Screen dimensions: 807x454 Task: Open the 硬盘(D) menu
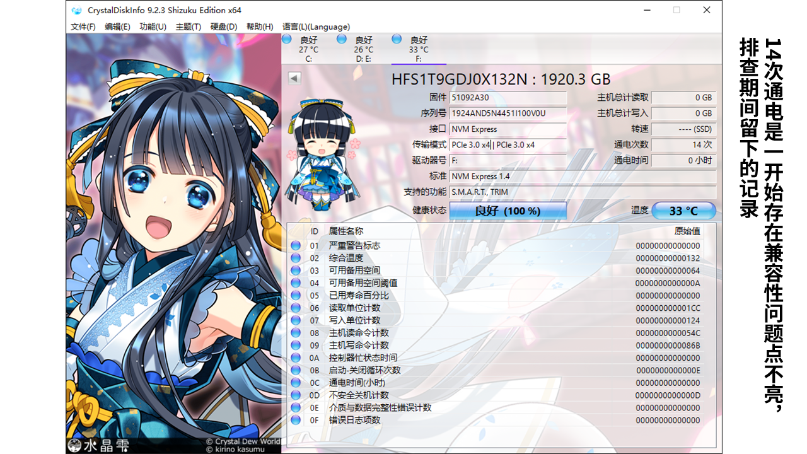pyautogui.click(x=224, y=26)
